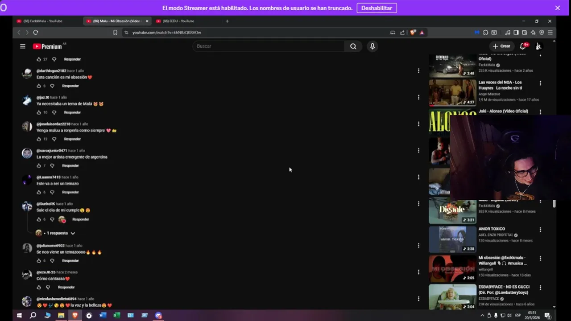571x321 pixels.
Task: Like the comment by @savaxjunior0471
Action: pyautogui.click(x=39, y=165)
